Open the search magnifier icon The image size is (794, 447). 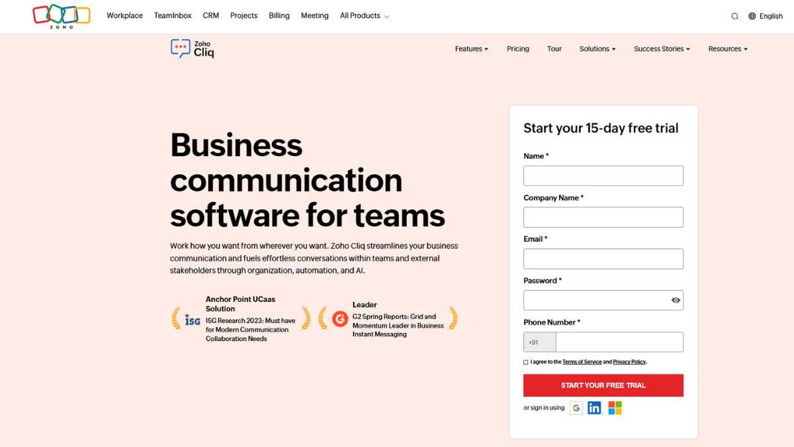(x=734, y=16)
